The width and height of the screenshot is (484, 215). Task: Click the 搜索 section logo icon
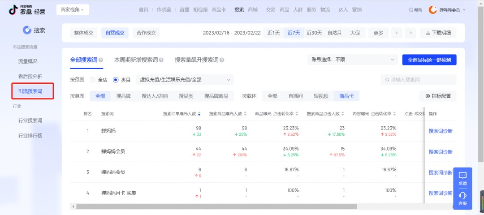[x=27, y=30]
